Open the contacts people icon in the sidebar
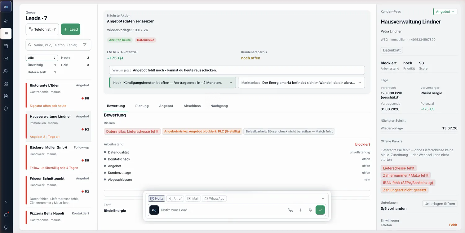The height and width of the screenshot is (233, 465). click(x=6, y=71)
